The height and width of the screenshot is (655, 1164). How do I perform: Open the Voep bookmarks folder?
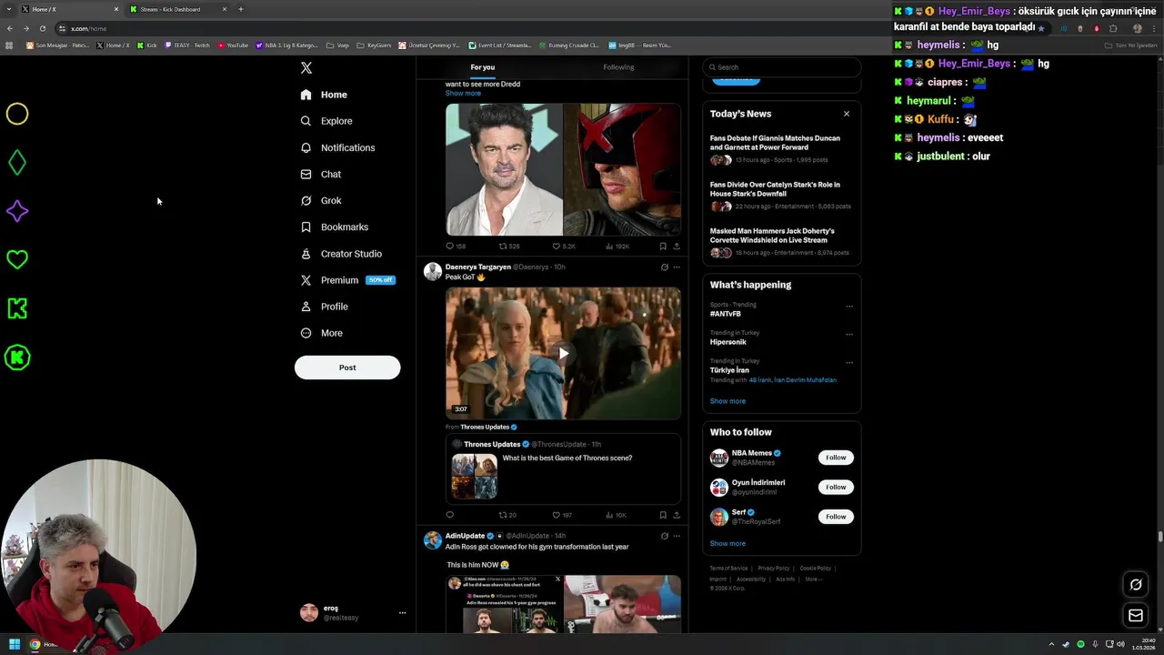click(338, 45)
